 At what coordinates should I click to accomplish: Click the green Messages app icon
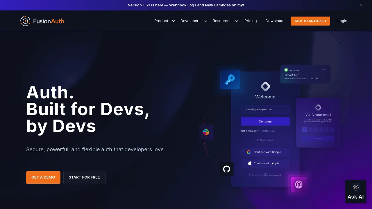pyautogui.click(x=286, y=70)
